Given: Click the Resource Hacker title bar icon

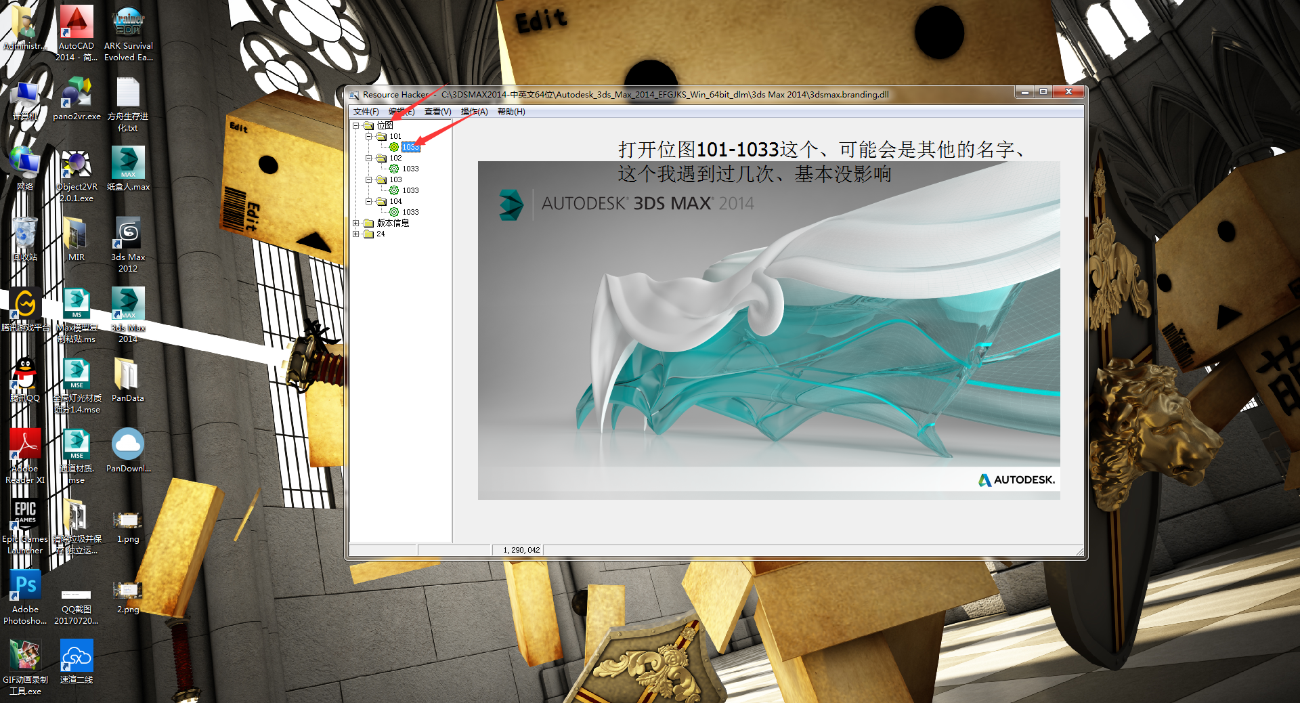Looking at the screenshot, I should [x=354, y=95].
